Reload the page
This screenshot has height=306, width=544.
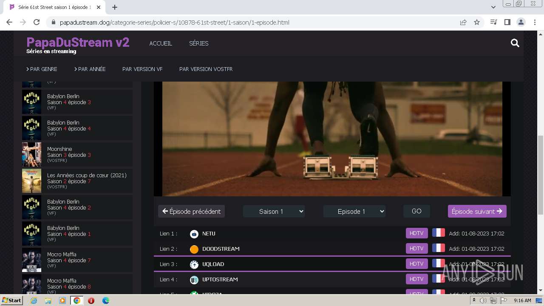[37, 22]
